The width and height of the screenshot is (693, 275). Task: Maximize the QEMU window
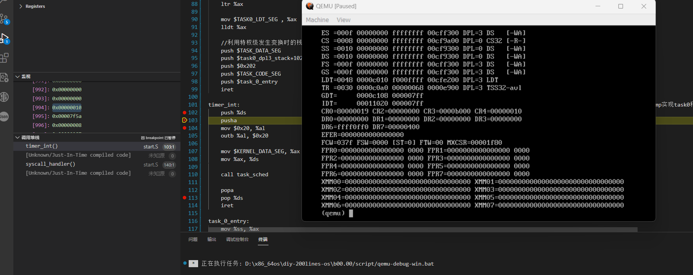click(x=621, y=6)
